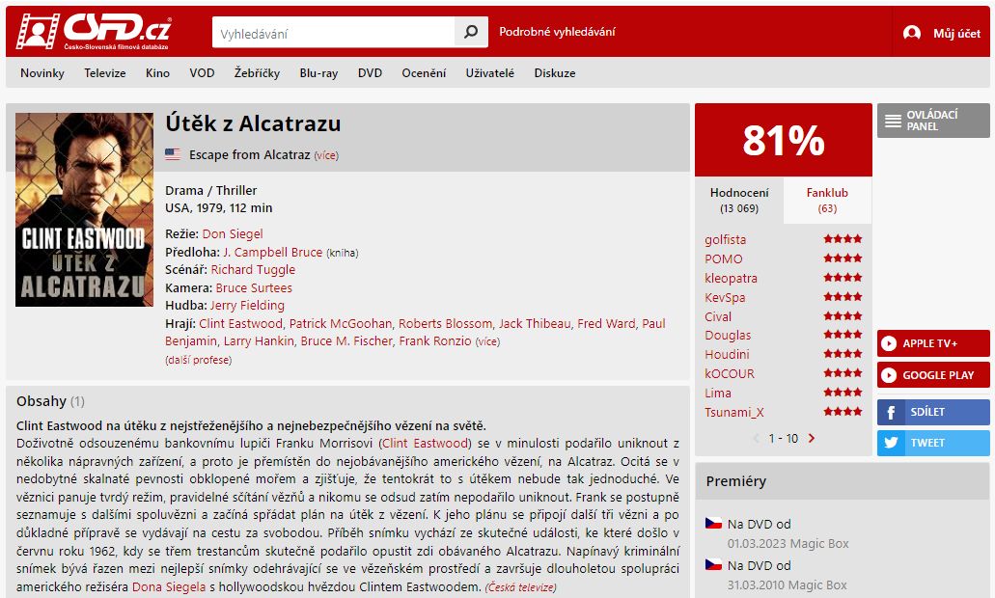995x598 pixels.
Task: Open the VOD menu item
Action: [x=202, y=73]
